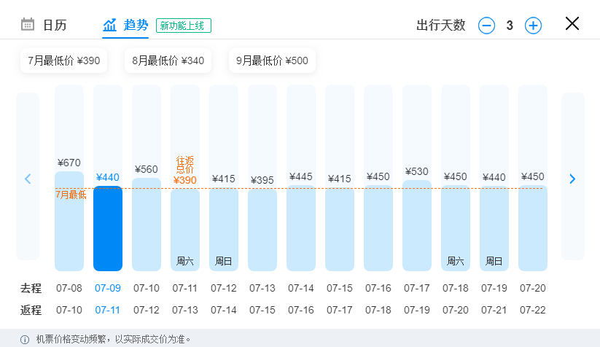Switch to the 趋势 tab

click(125, 26)
